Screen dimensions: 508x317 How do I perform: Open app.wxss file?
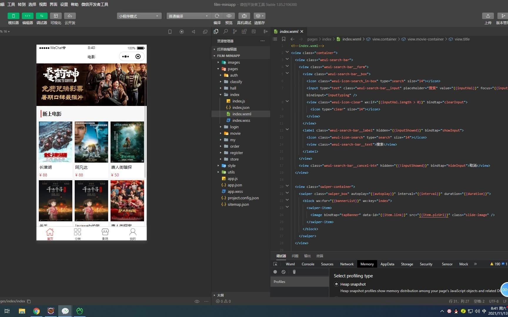(241, 191)
